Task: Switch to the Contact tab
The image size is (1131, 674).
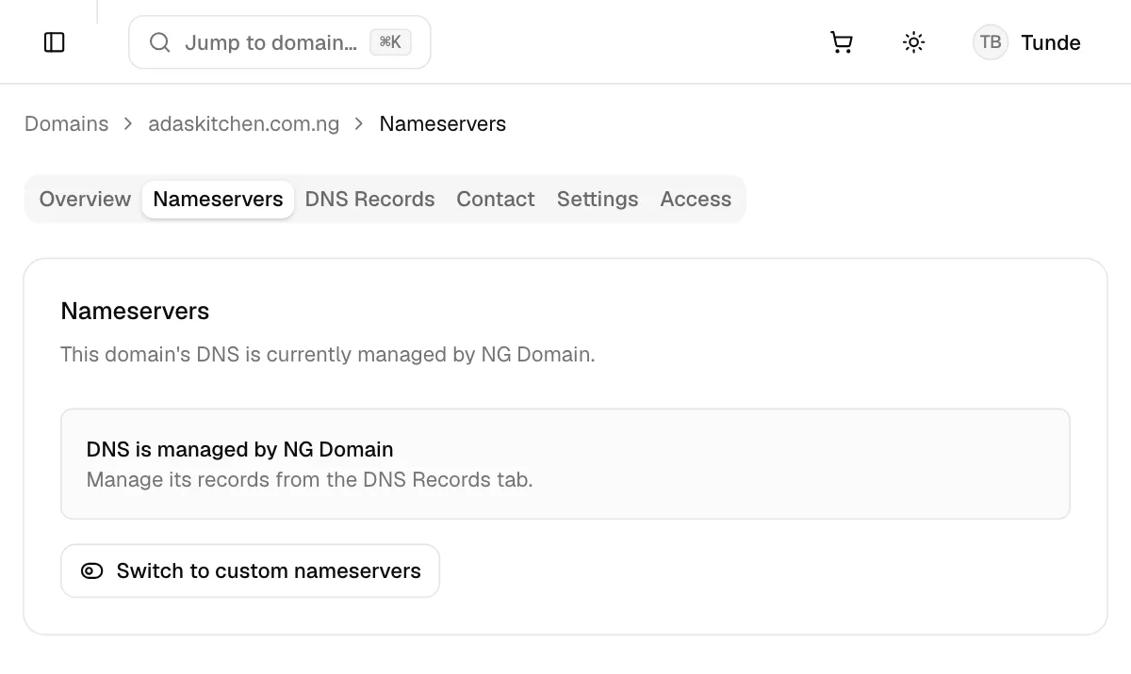Action: point(496,200)
